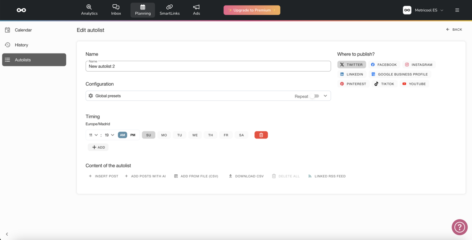
Task: Click the autolist Name input field
Action: pos(208,66)
